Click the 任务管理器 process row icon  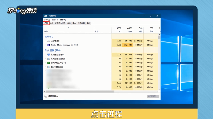[x=49, y=41]
